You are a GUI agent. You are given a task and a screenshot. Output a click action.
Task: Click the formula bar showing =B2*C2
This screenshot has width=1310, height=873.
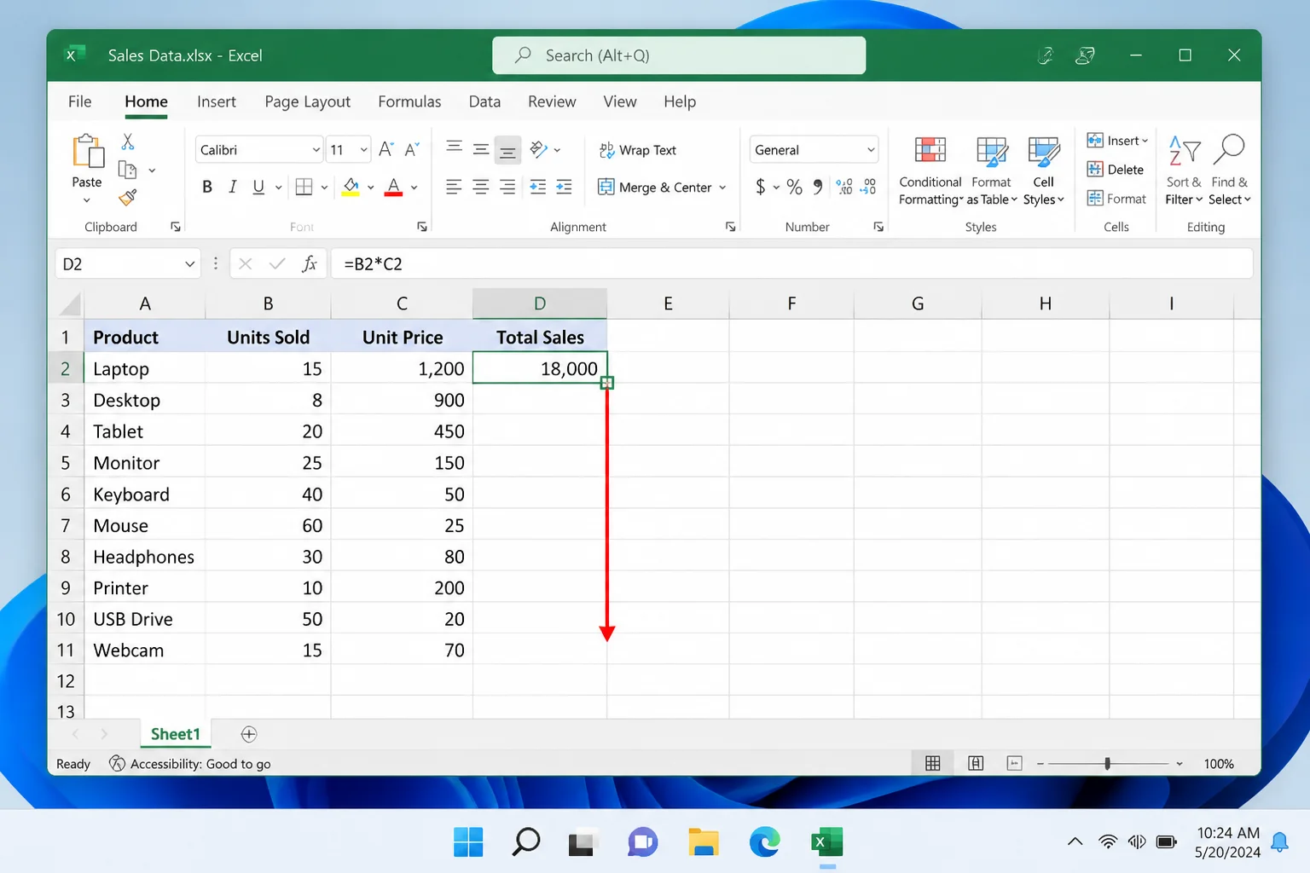click(791, 264)
